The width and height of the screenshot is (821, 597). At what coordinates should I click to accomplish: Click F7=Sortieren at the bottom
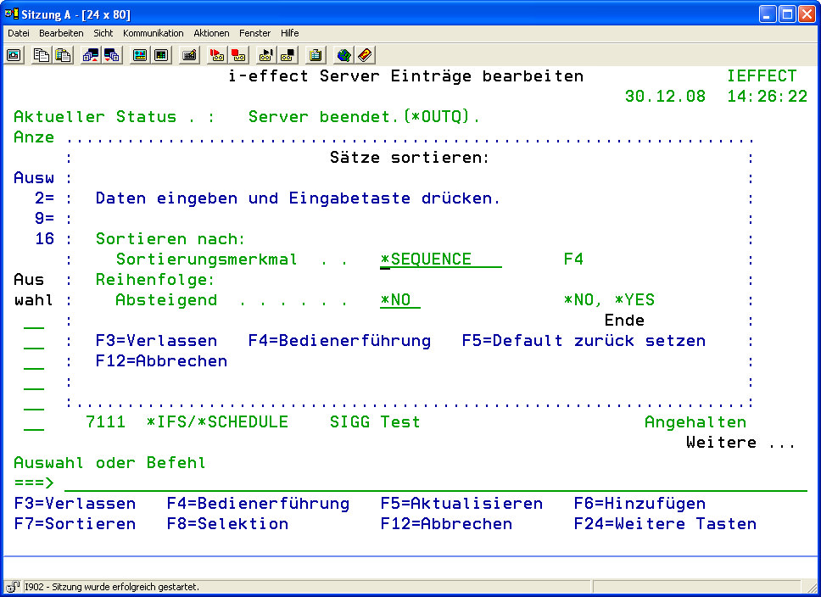click(75, 524)
